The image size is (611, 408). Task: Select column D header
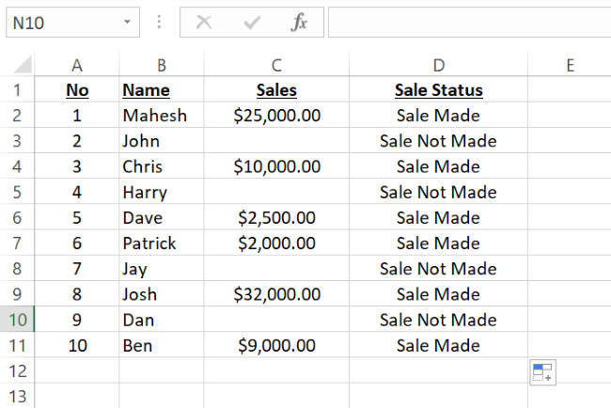pyautogui.click(x=438, y=65)
